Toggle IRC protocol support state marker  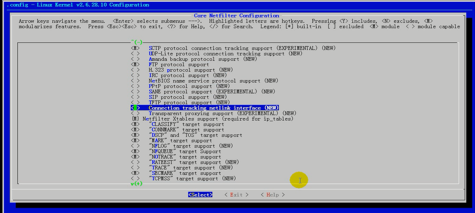(x=135, y=75)
